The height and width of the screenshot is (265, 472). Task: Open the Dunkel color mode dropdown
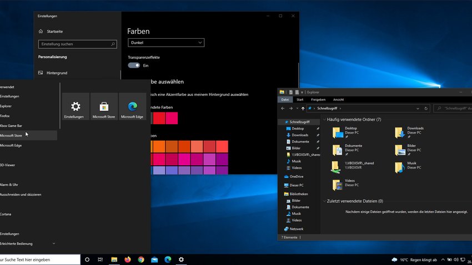166,43
